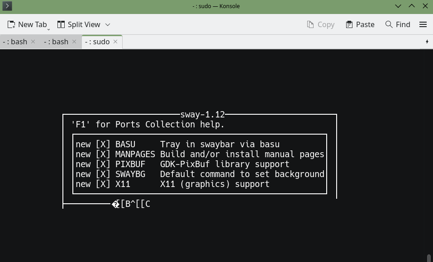The image size is (433, 262).
Task: Click 'Build and/or install manual pages' text
Action: 242,154
